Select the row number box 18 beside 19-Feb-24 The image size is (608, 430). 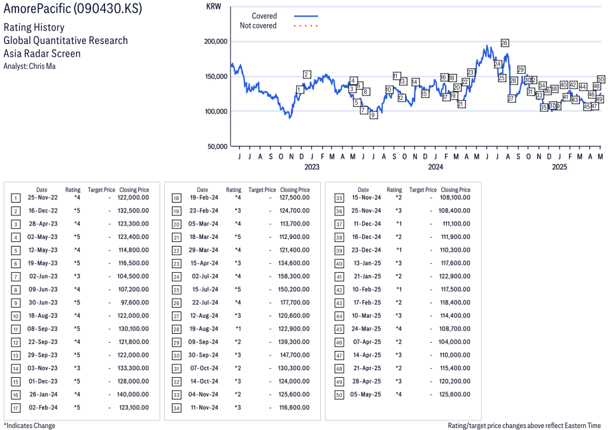pos(176,198)
